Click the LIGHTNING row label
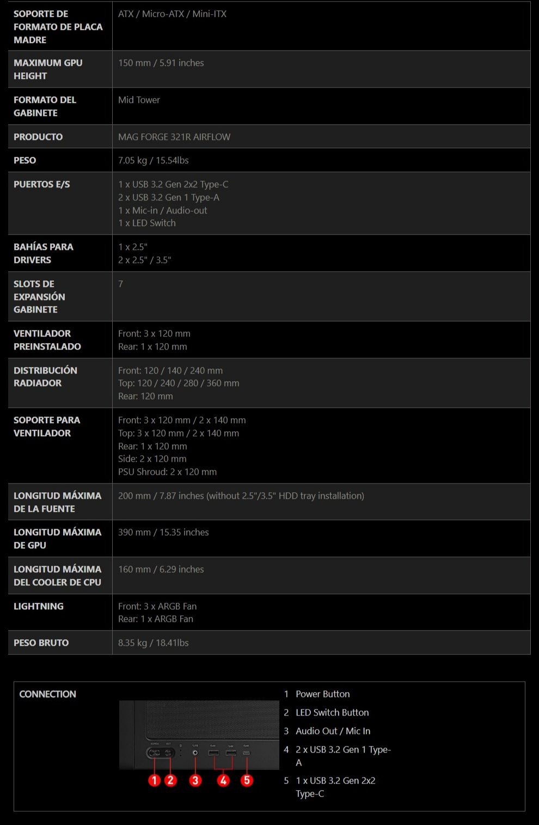Image resolution: width=539 pixels, height=825 pixels. coord(39,607)
